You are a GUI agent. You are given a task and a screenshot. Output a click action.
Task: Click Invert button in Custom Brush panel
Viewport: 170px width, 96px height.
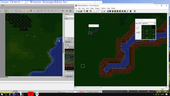[138, 32]
